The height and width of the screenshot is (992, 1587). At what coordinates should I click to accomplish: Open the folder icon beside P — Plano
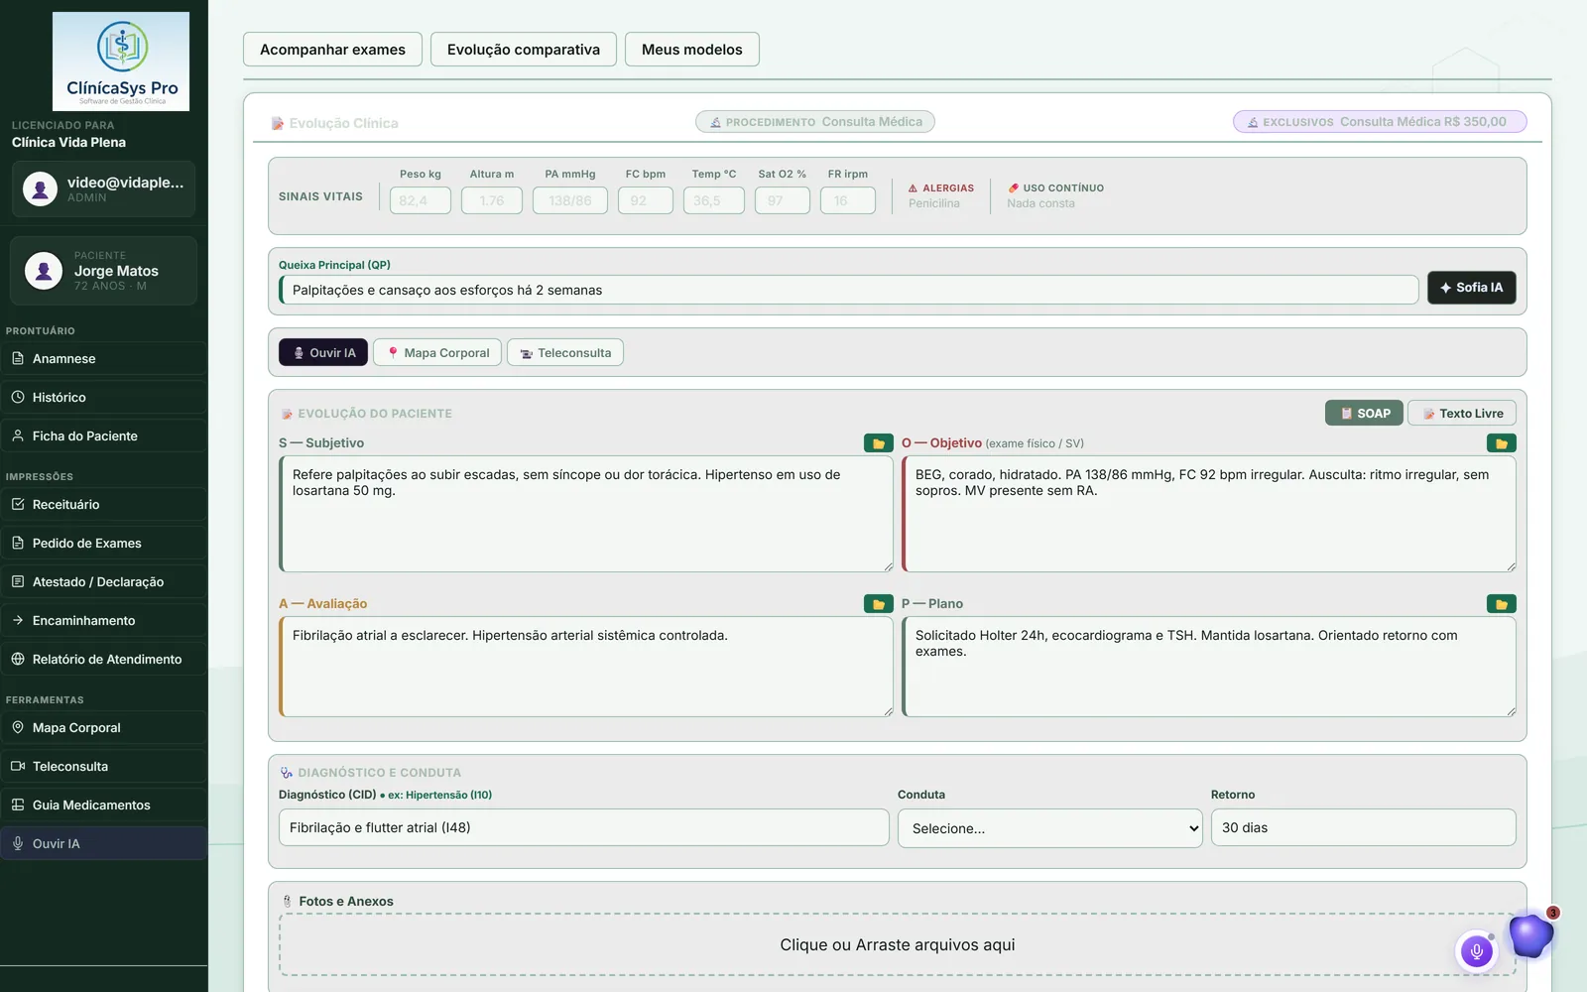click(x=1501, y=604)
